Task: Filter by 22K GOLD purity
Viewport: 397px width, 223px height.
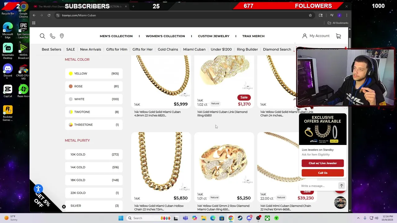Action: (94, 193)
